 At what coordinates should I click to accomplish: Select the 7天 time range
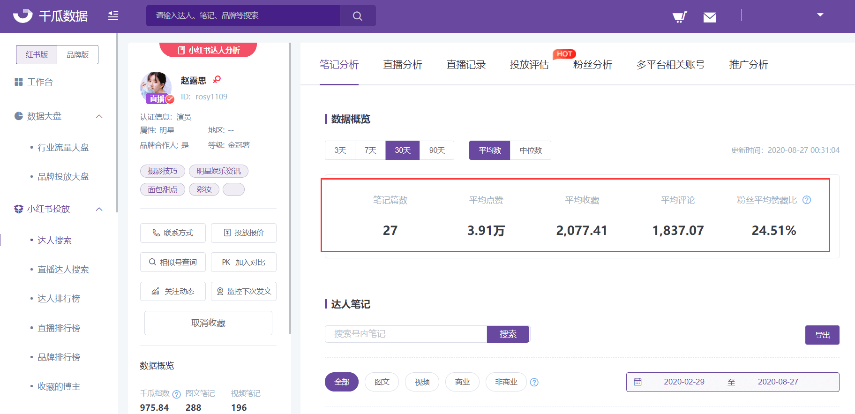370,151
